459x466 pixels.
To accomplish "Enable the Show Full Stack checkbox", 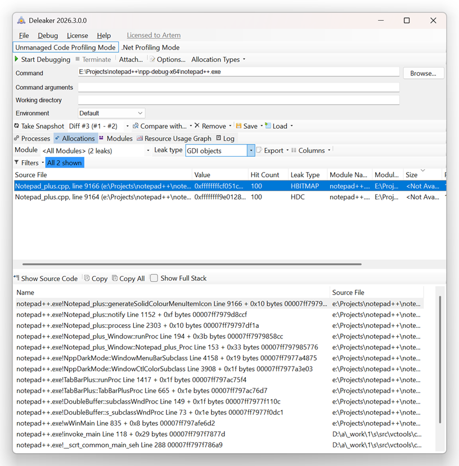I will [154, 278].
